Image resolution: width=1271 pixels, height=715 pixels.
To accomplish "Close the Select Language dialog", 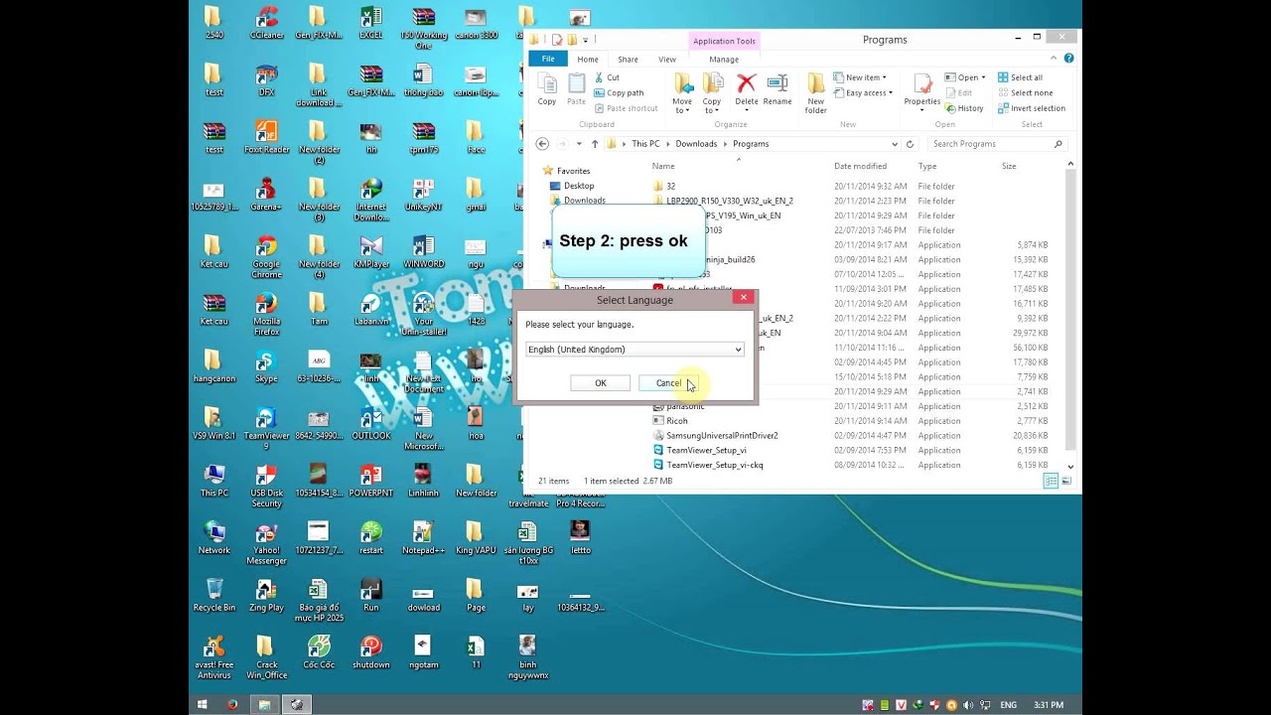I will 743,297.
